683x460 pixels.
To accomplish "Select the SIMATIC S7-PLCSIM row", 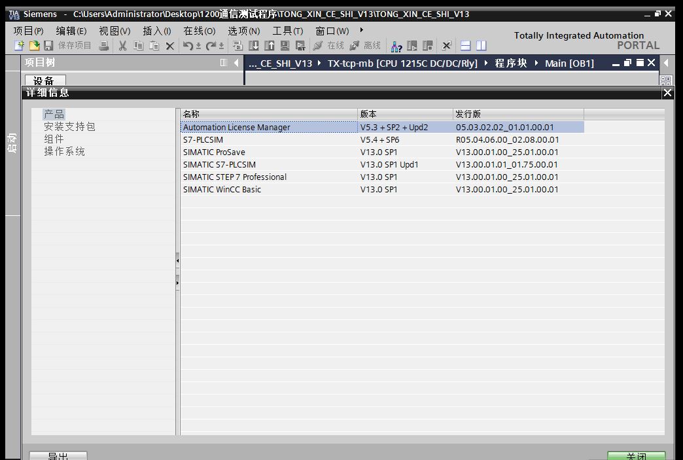I will click(x=382, y=164).
